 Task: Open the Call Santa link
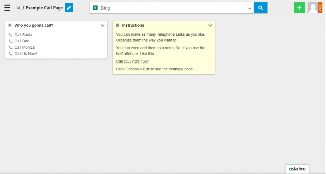tap(23, 35)
